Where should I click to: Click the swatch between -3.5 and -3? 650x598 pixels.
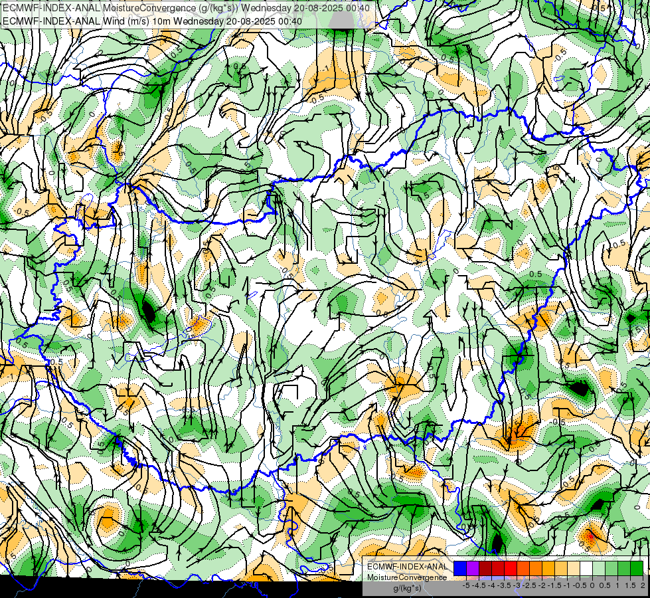511,568
